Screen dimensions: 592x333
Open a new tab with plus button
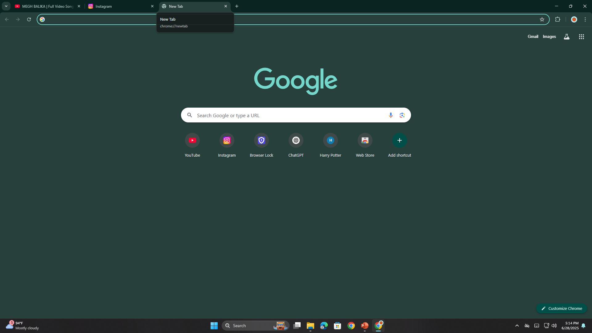click(237, 6)
